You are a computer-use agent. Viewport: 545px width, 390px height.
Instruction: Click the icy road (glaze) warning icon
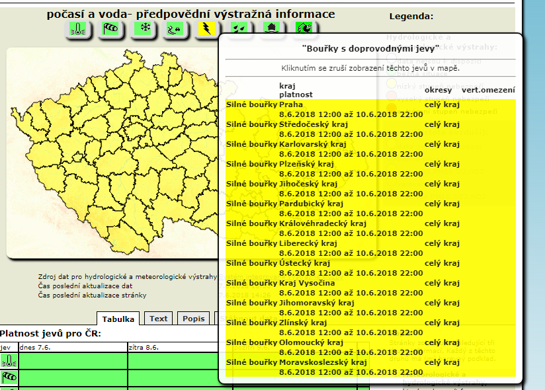point(175,29)
